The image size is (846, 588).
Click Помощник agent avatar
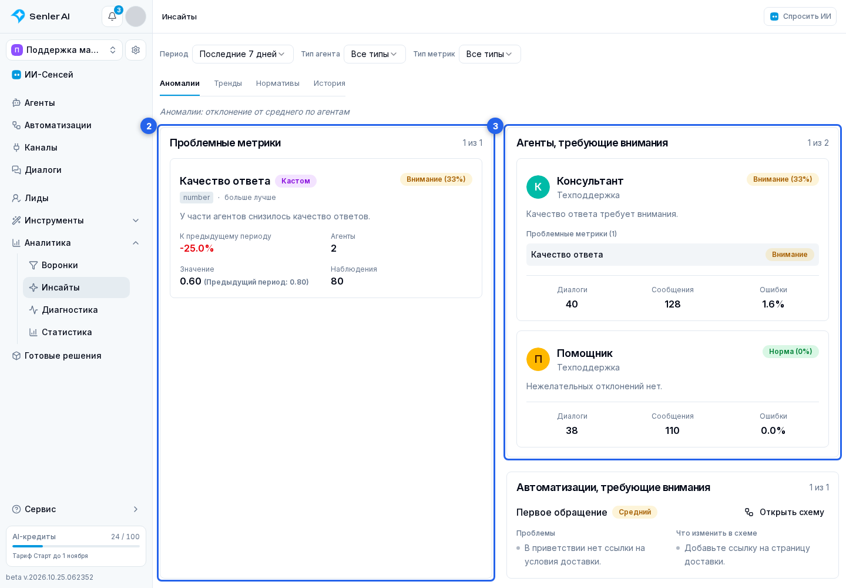point(538,359)
